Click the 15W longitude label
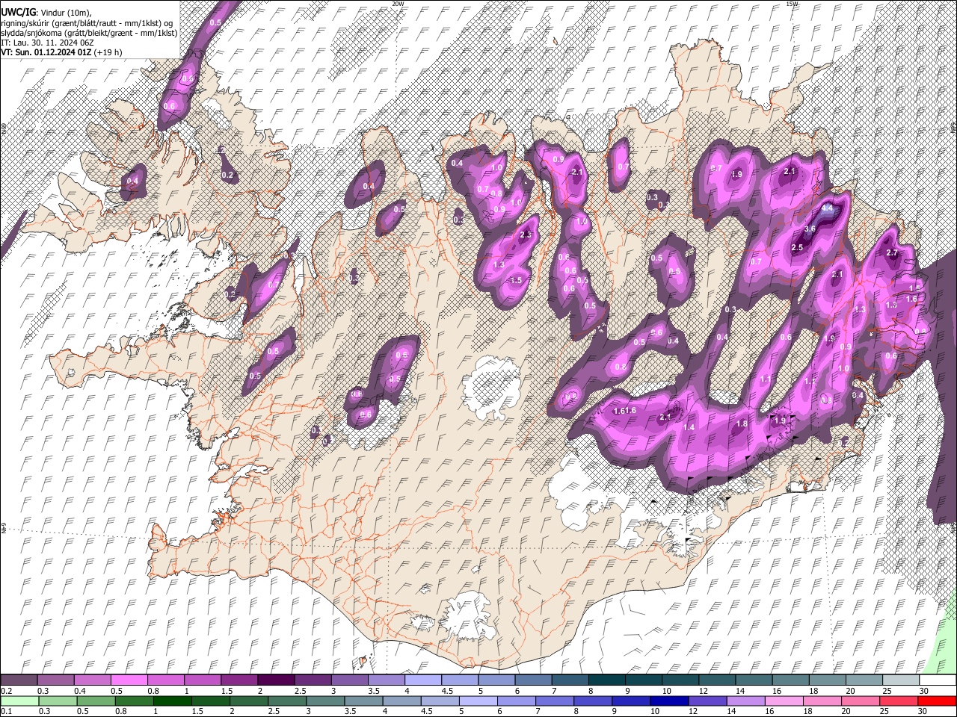 click(793, 4)
